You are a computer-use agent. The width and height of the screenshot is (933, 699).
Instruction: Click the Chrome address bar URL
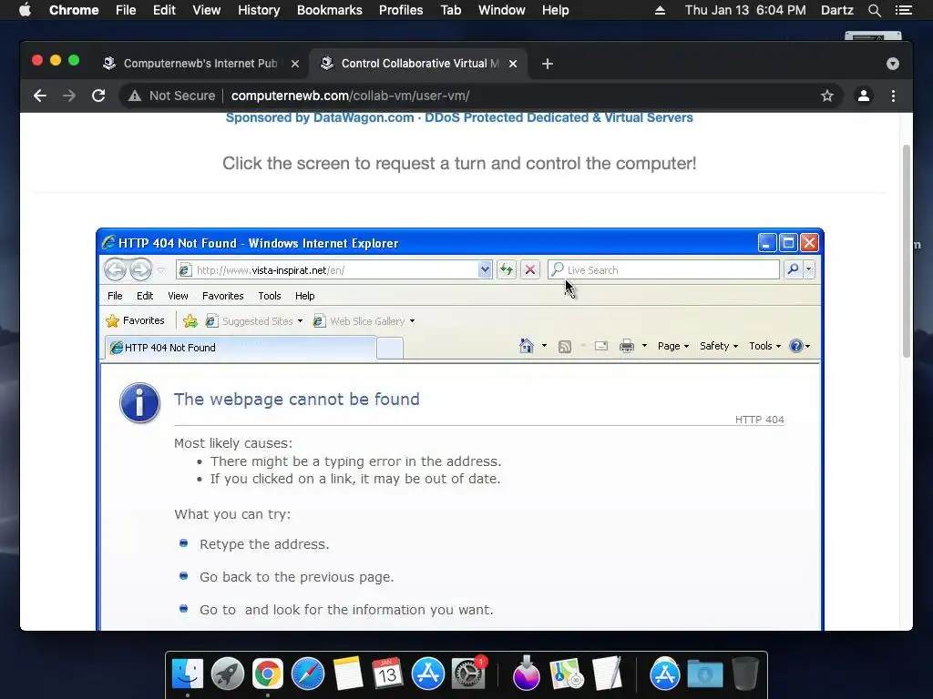coord(351,96)
